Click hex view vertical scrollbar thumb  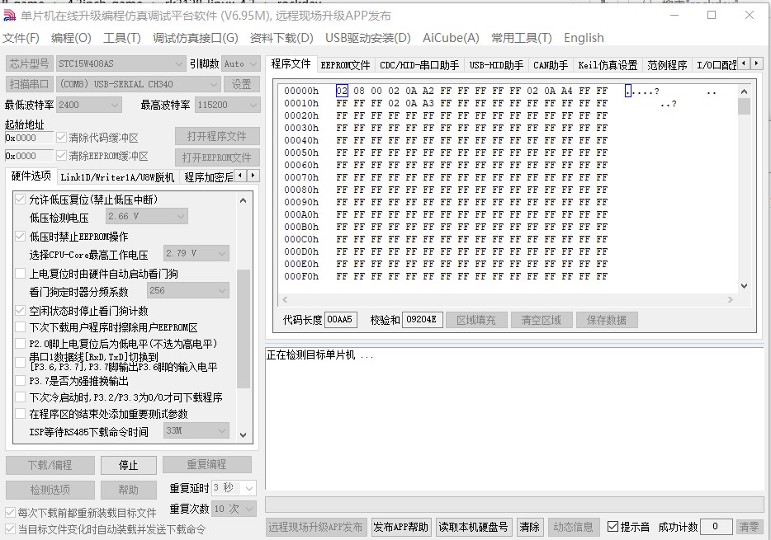(744, 106)
